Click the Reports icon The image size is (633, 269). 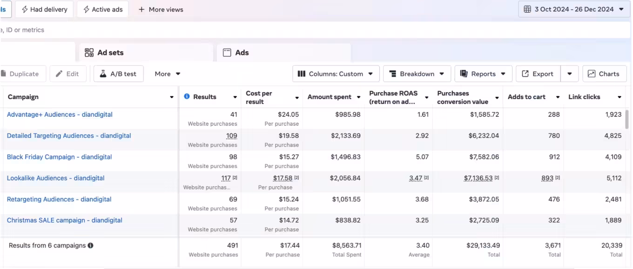point(464,74)
